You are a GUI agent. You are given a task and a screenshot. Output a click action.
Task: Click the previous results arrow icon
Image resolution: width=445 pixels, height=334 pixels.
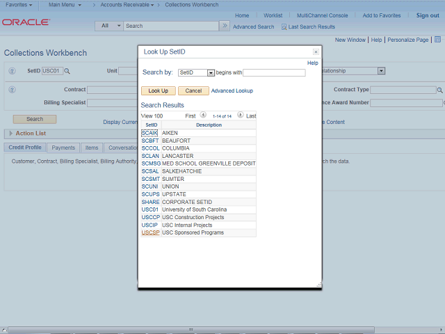click(203, 116)
